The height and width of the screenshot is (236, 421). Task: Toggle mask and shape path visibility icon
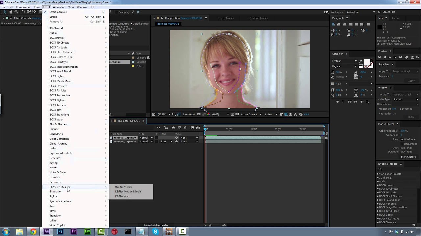179,114
